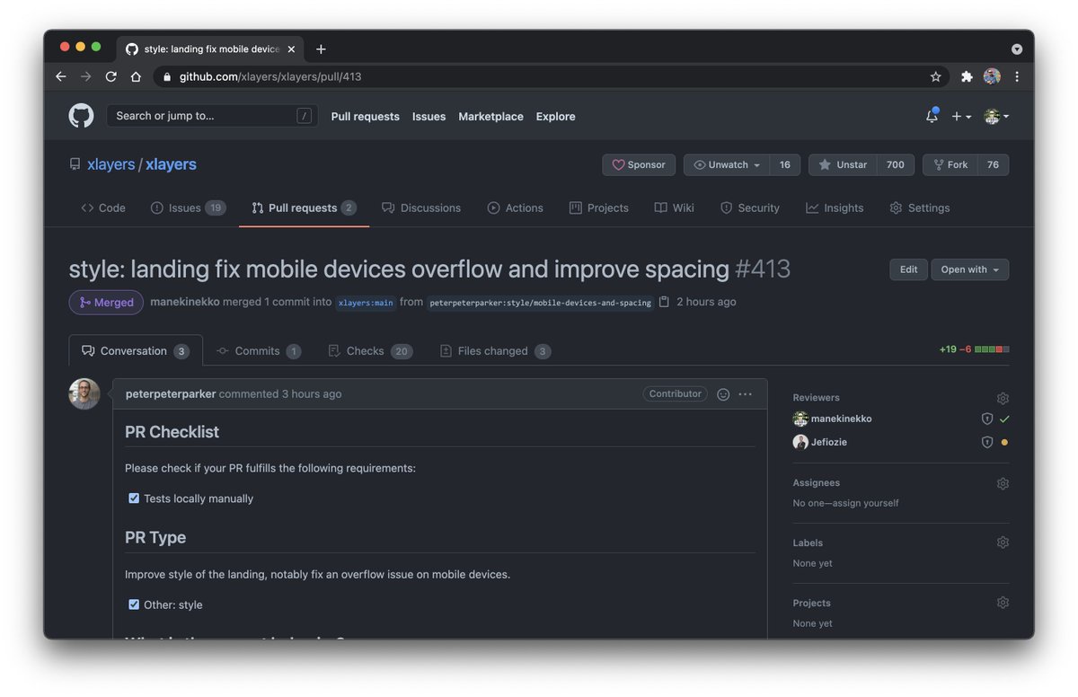Switch to the Actions tab

516,207
